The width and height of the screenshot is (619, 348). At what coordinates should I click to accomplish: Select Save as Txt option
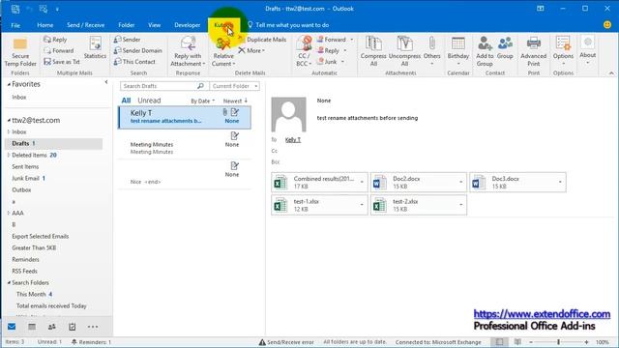coord(62,62)
